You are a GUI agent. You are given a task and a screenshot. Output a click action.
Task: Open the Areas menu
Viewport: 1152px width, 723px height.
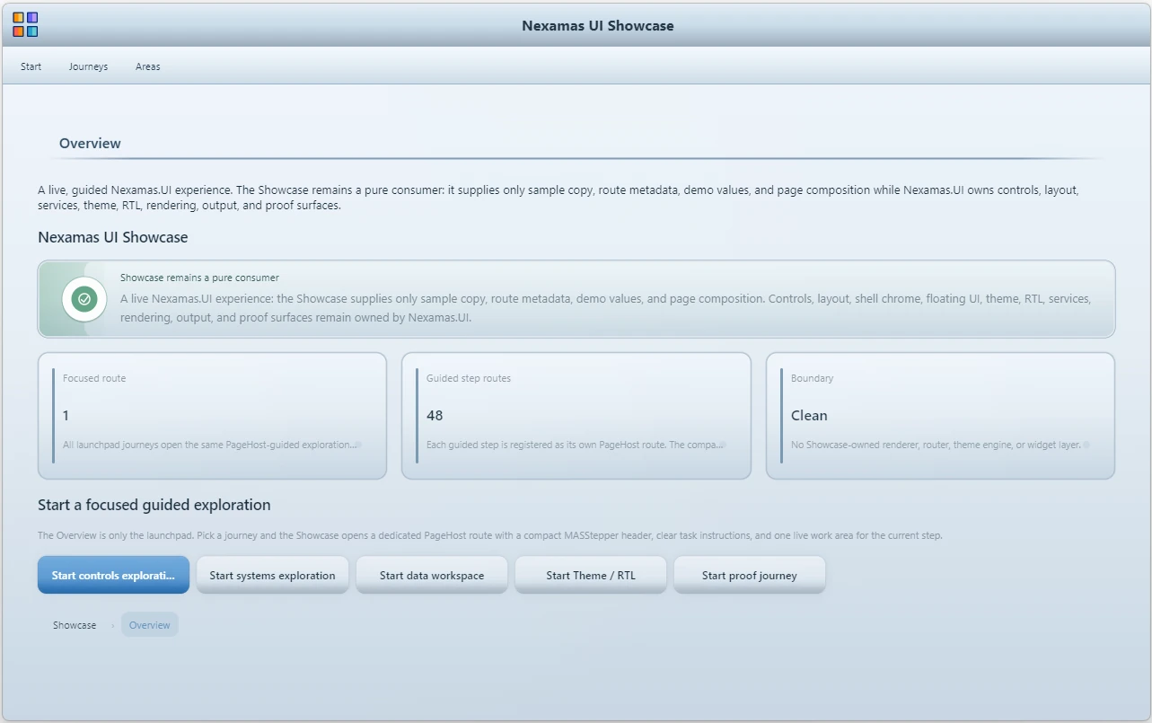(148, 66)
